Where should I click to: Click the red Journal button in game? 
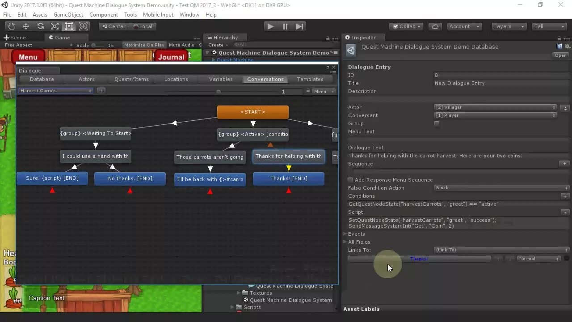(x=171, y=57)
